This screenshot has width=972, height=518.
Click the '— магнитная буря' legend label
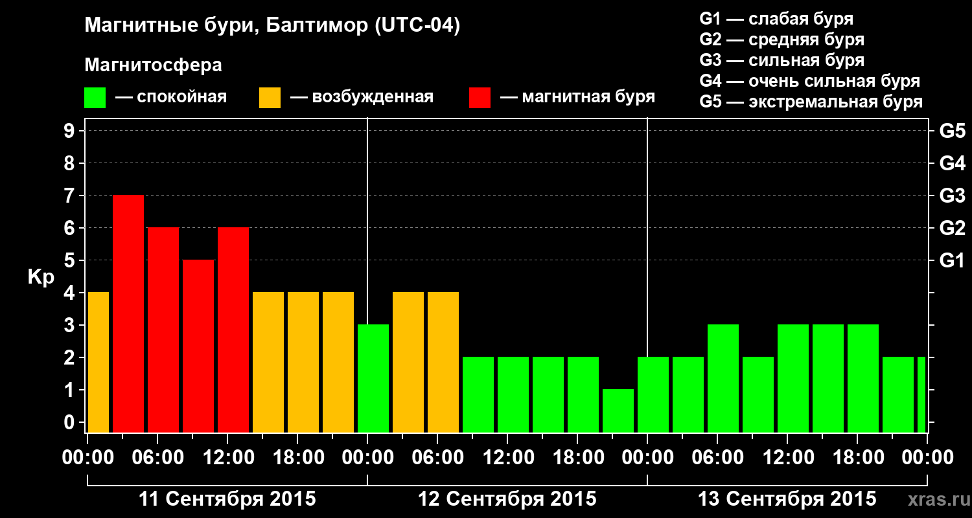578,98
